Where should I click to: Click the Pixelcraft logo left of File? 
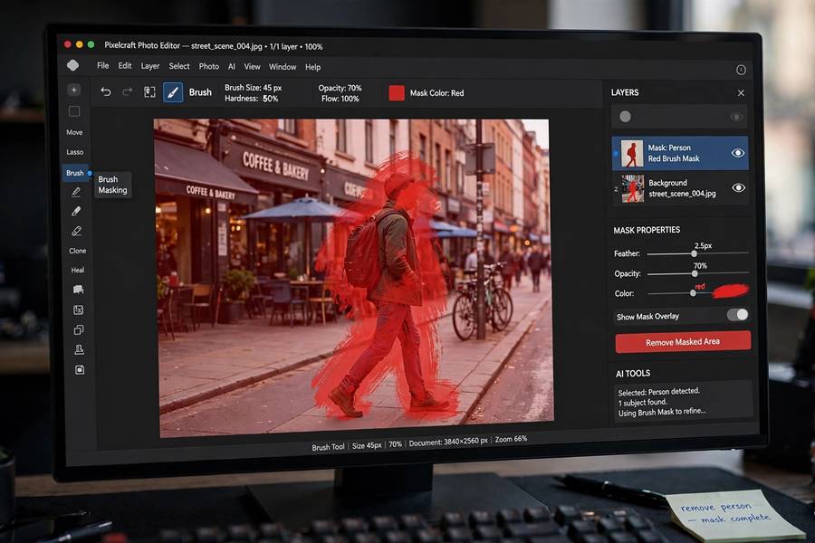(x=72, y=65)
